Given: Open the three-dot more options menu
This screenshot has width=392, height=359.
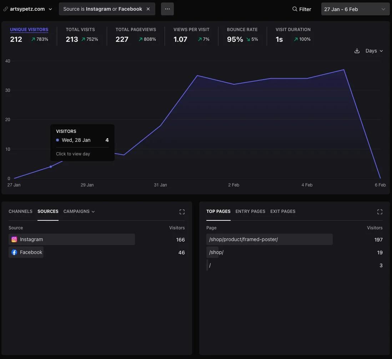Looking at the screenshot, I should pos(167,9).
